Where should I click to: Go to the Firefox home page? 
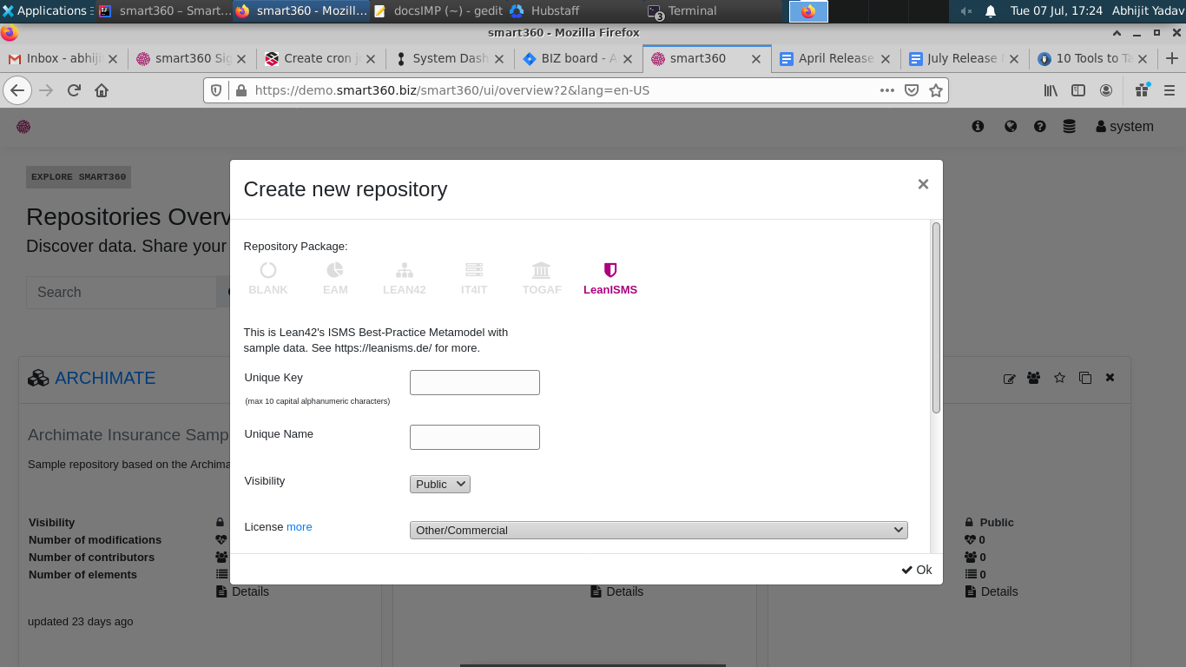click(x=102, y=90)
